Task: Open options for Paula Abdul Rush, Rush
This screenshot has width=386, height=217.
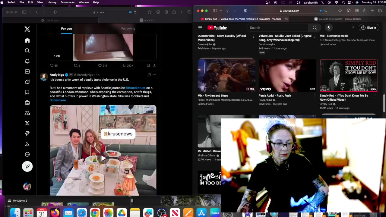Action: click(315, 96)
